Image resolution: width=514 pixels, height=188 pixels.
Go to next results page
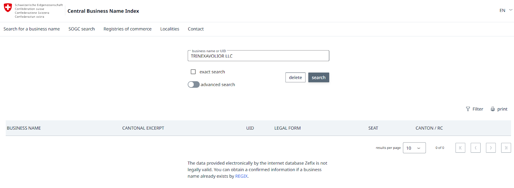pos(491,148)
